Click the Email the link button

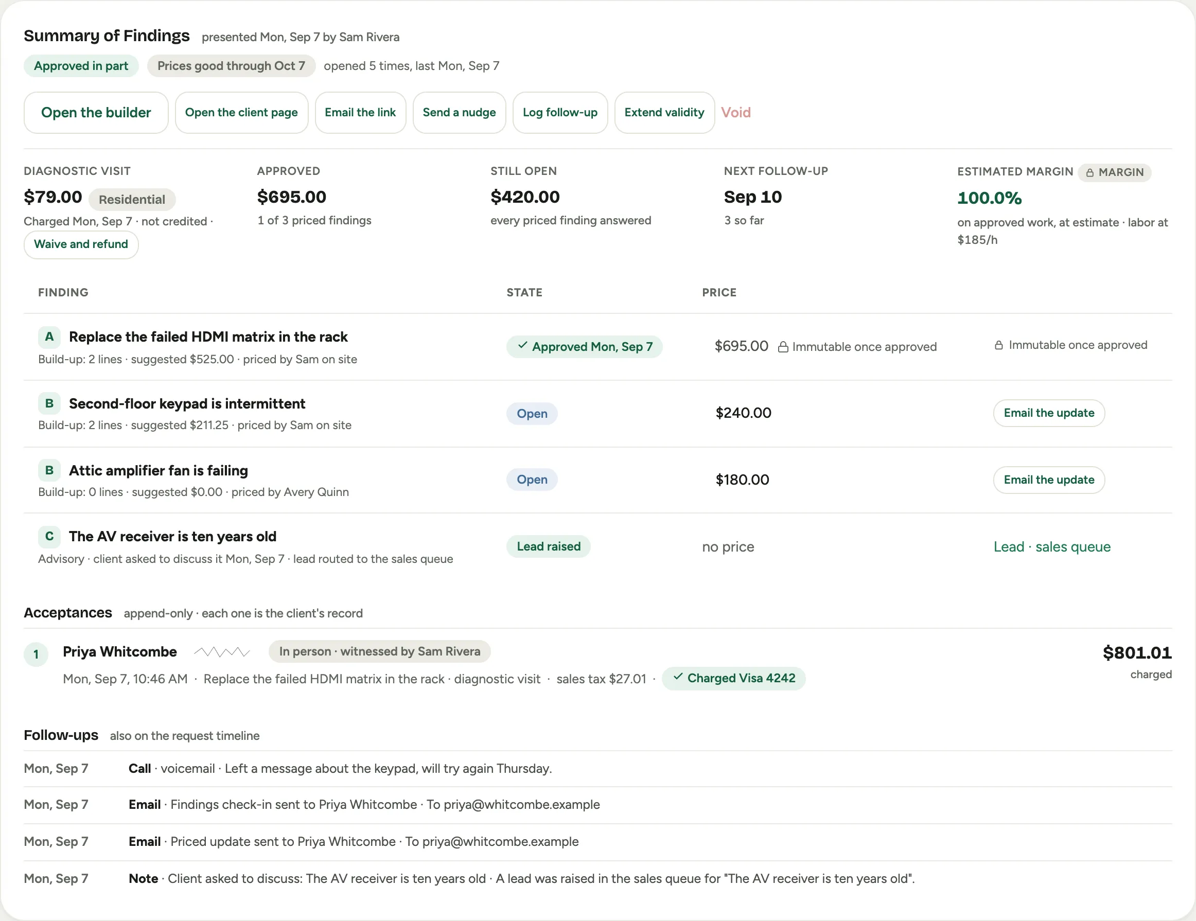tap(360, 112)
